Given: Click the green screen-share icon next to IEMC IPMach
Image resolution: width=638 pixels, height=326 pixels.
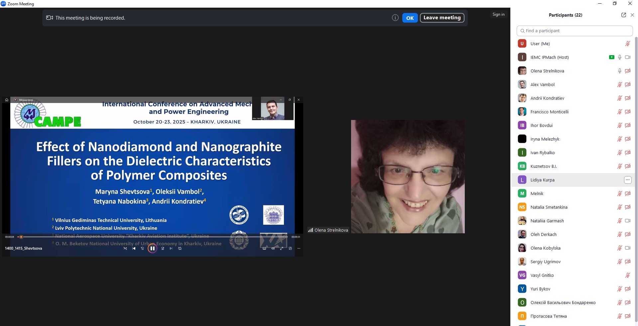Looking at the screenshot, I should [611, 57].
